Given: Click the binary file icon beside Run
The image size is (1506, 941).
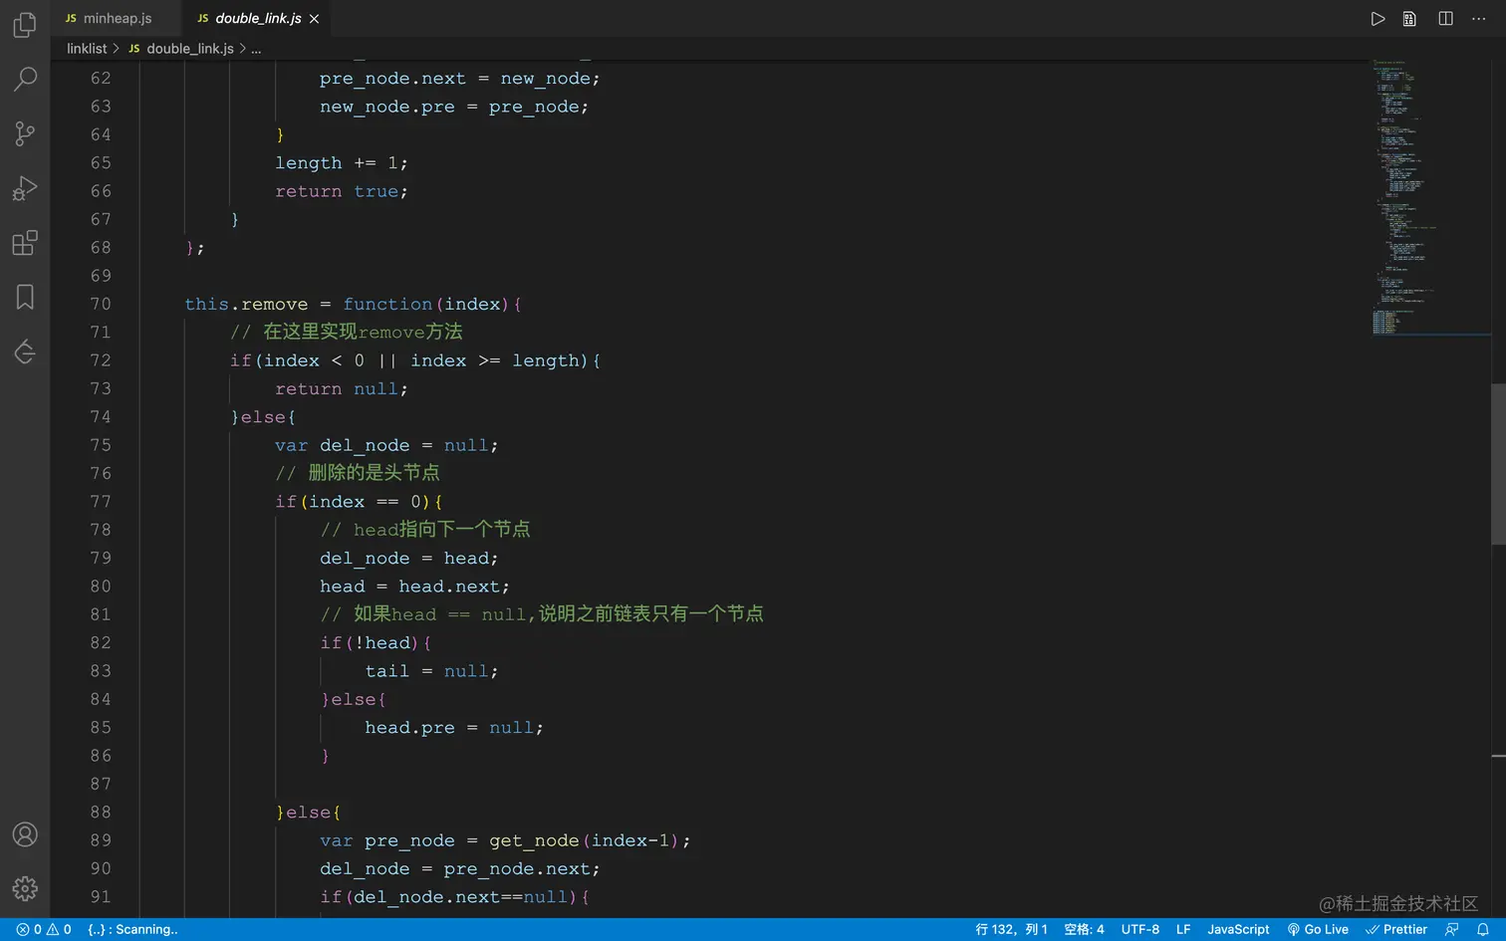Looking at the screenshot, I should click(x=1409, y=19).
